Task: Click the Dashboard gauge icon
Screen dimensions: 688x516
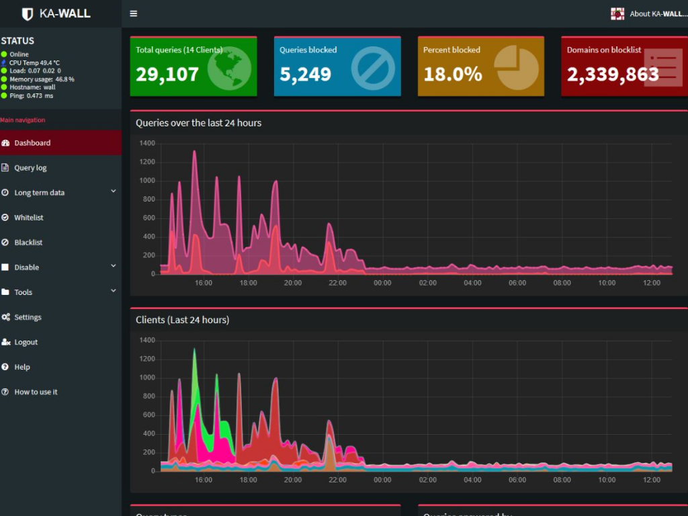Action: [x=5, y=143]
